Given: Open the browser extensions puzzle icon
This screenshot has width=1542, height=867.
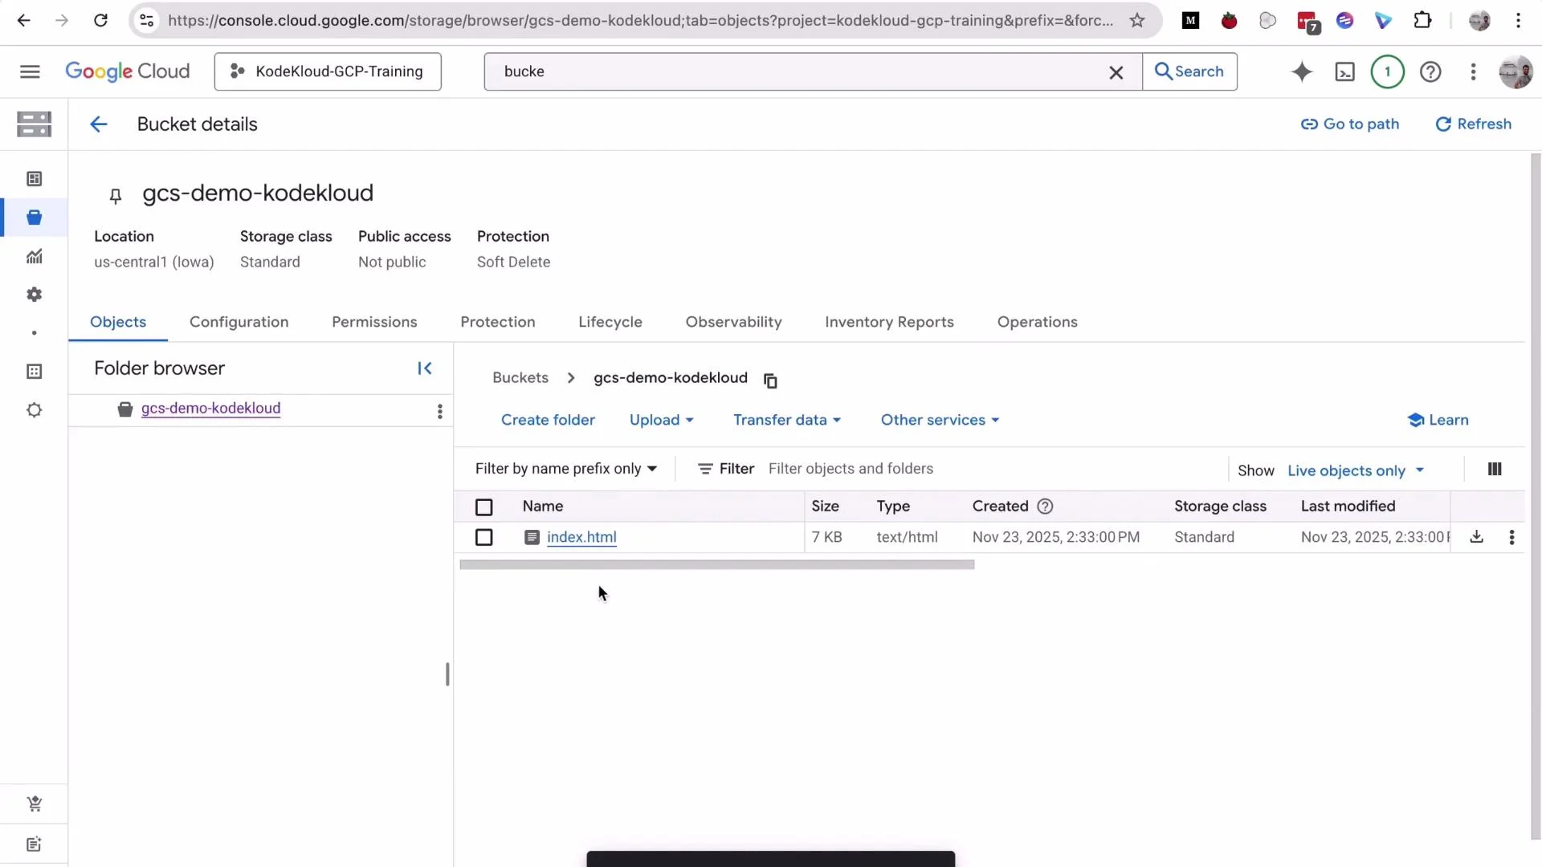Looking at the screenshot, I should 1422,21.
